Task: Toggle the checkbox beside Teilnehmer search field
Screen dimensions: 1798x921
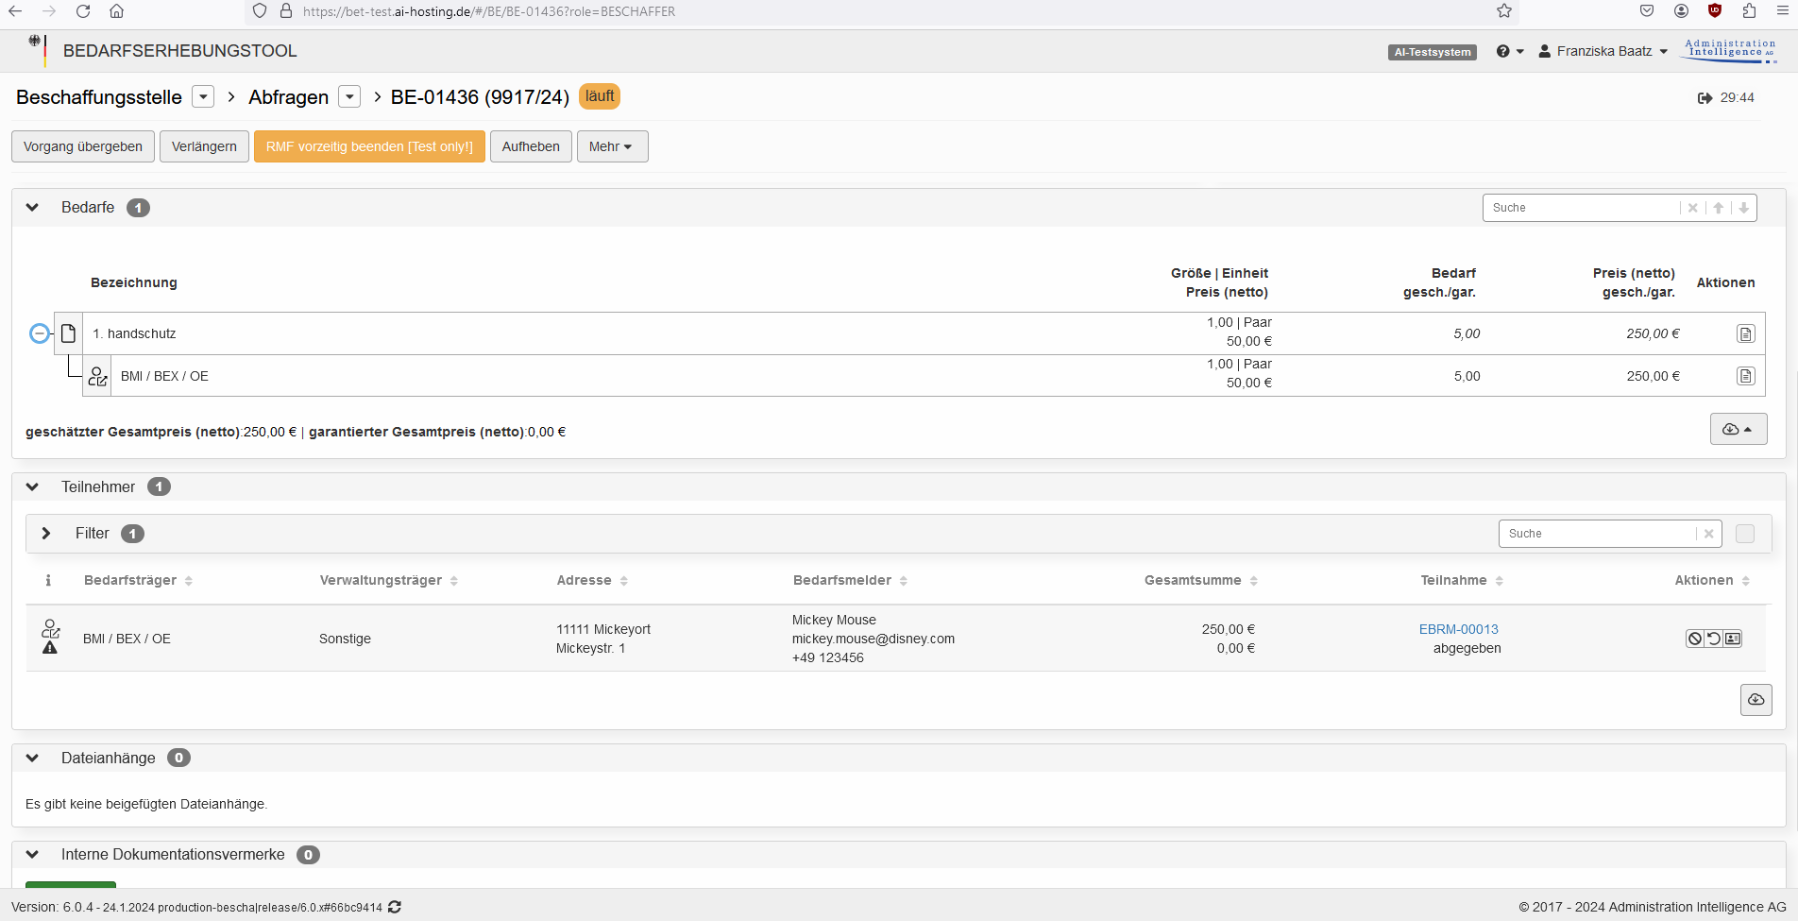Action: pos(1745,534)
